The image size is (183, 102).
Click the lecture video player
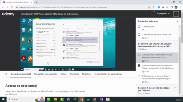point(68,44)
